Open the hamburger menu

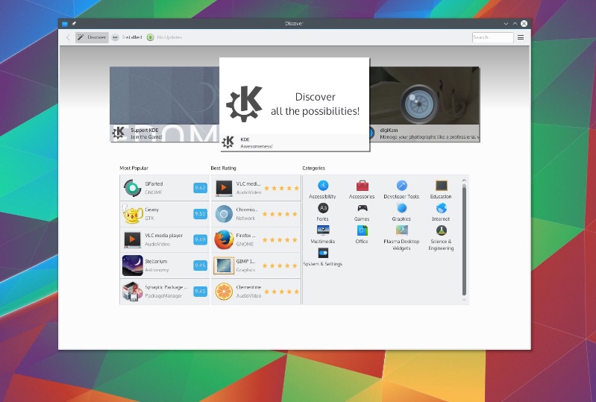click(521, 37)
